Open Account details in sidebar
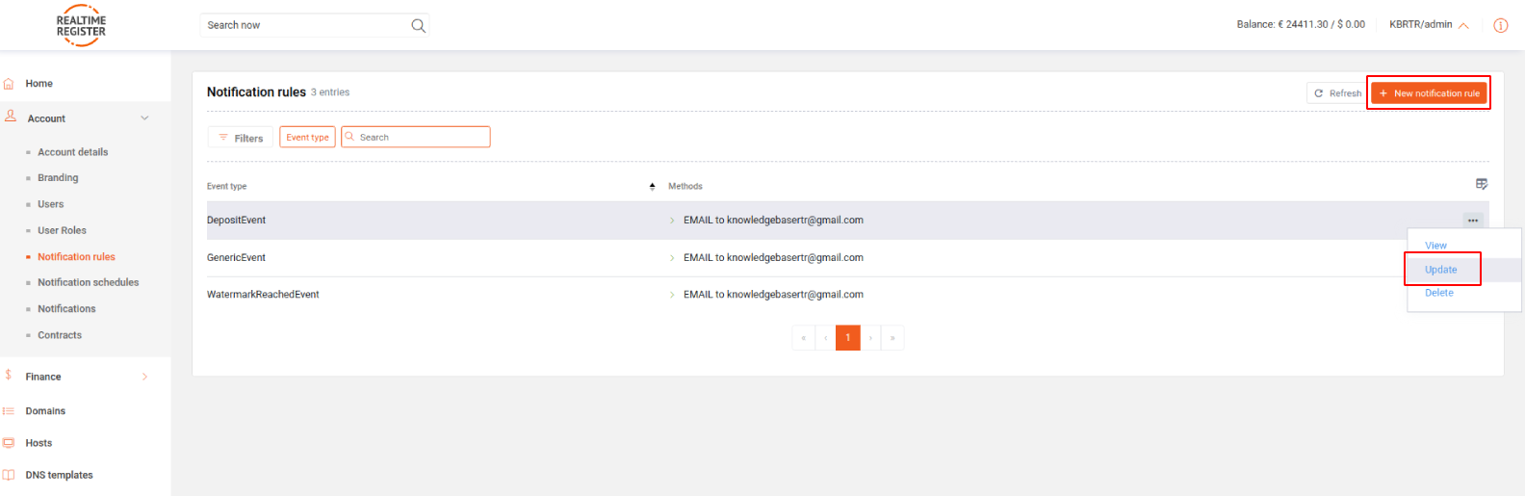The image size is (1525, 496). click(x=72, y=152)
